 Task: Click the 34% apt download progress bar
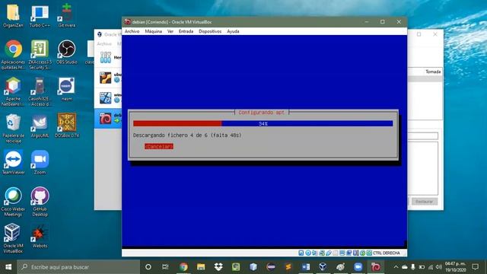263,123
